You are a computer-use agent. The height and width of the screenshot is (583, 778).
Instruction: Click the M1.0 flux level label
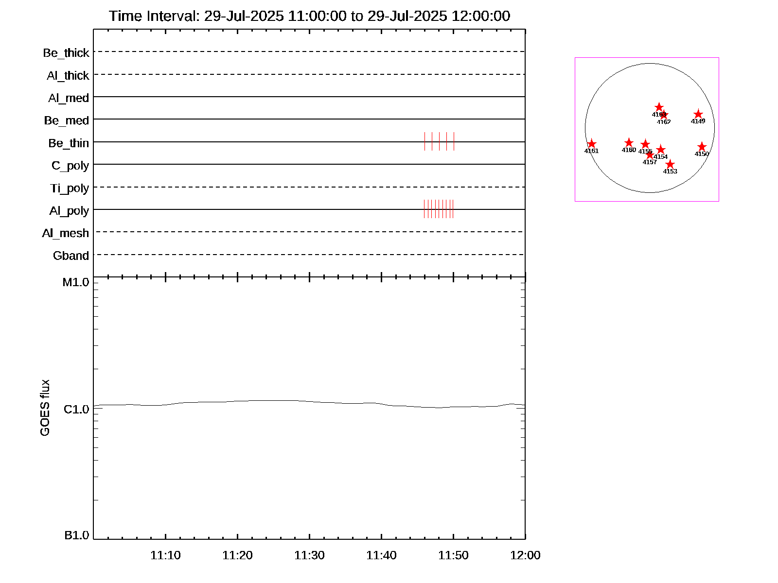(x=76, y=282)
